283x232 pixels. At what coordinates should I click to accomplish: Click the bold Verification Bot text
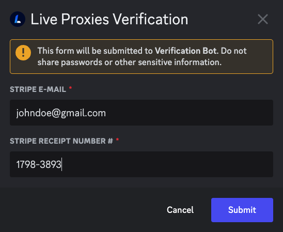(x=186, y=51)
